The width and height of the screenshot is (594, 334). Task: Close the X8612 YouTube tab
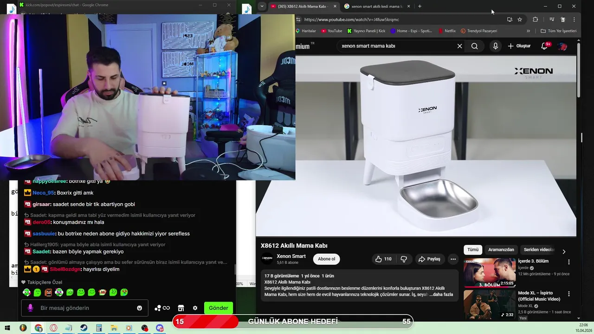pos(335,6)
